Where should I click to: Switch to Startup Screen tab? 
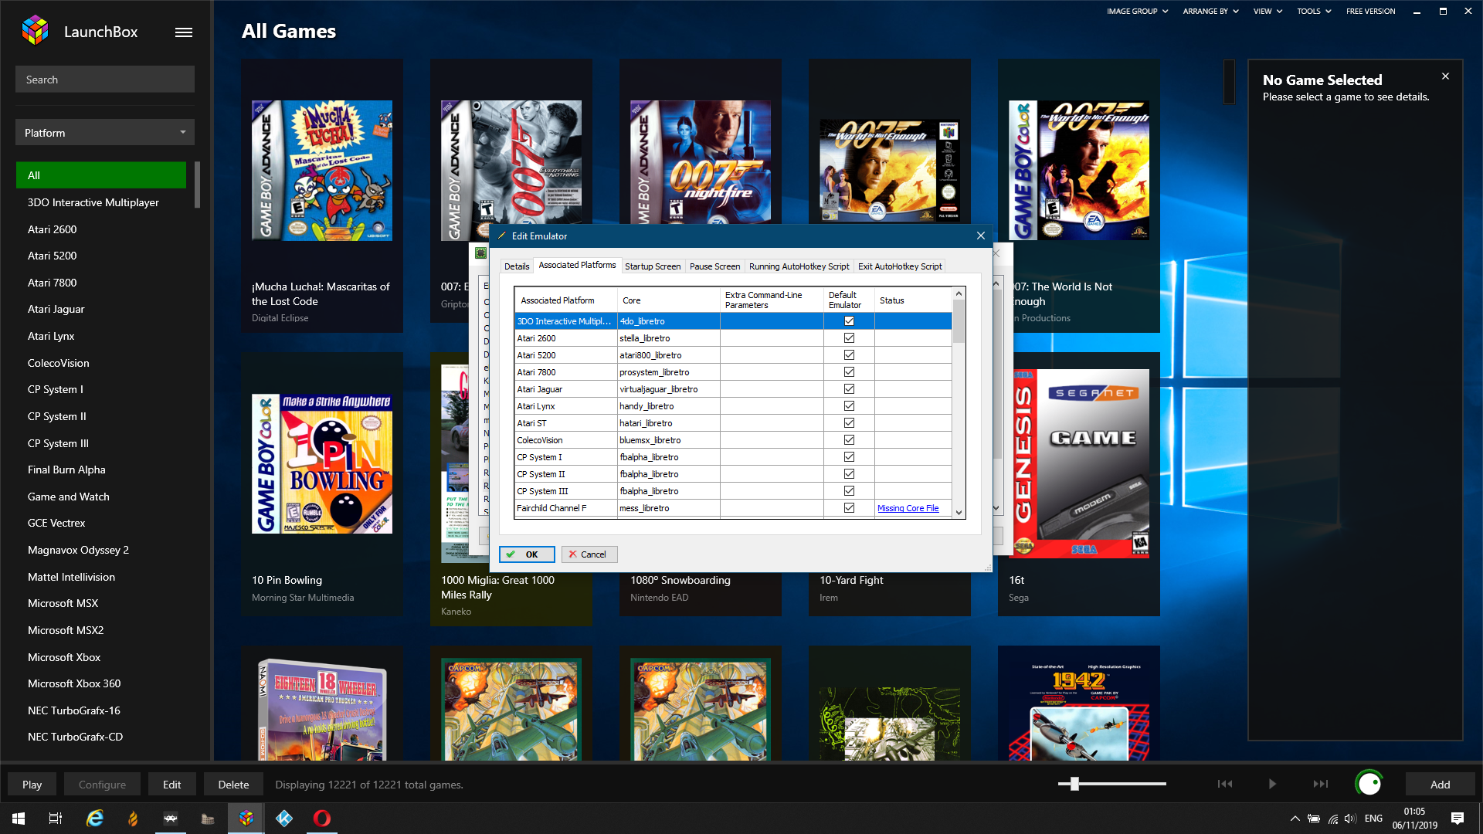pyautogui.click(x=653, y=266)
